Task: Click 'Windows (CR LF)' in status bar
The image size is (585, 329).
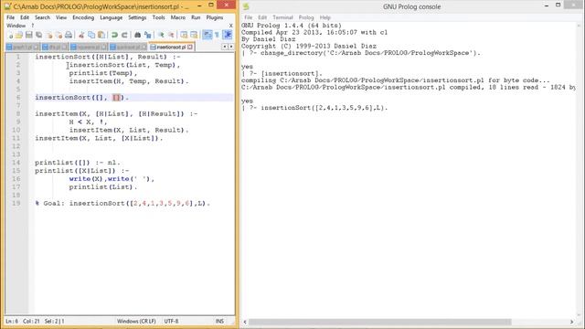Action: (x=136, y=321)
